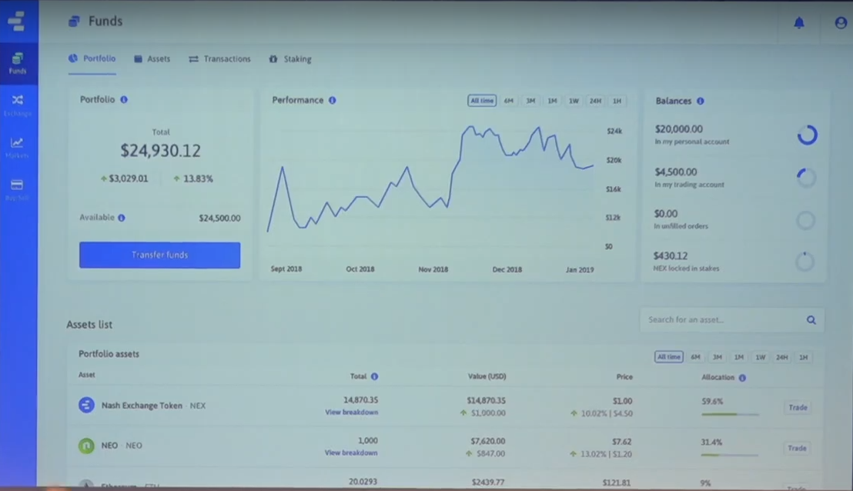
Task: Open View breakdown for Nash Exchange Token
Action: point(351,413)
